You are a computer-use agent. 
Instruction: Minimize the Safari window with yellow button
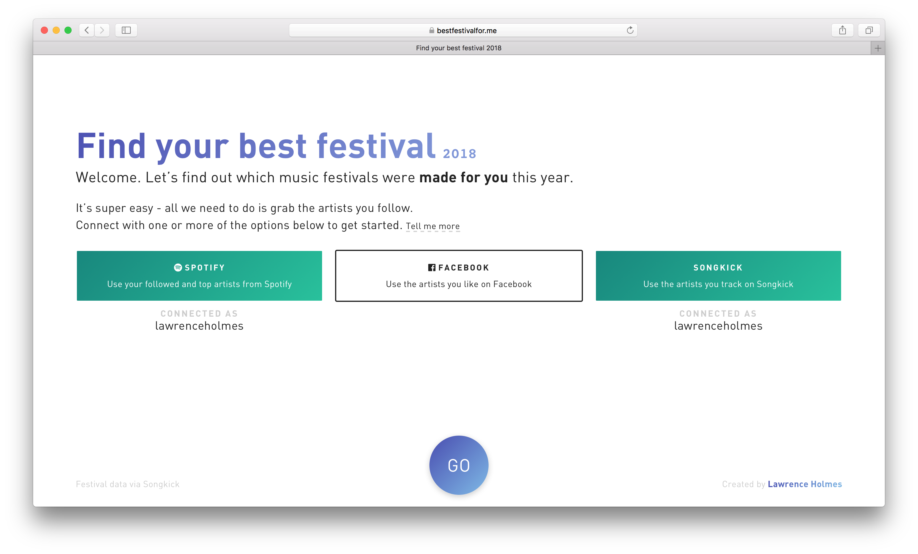click(x=56, y=30)
